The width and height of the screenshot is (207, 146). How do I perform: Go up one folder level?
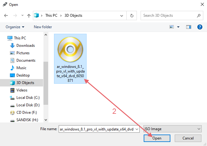click(x=29, y=16)
